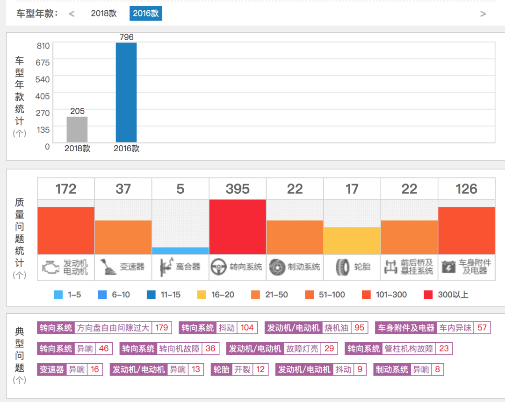Viewport: 505px width, 402px height.
Task: Click the 21–50 legend color swatch
Action: (x=255, y=295)
